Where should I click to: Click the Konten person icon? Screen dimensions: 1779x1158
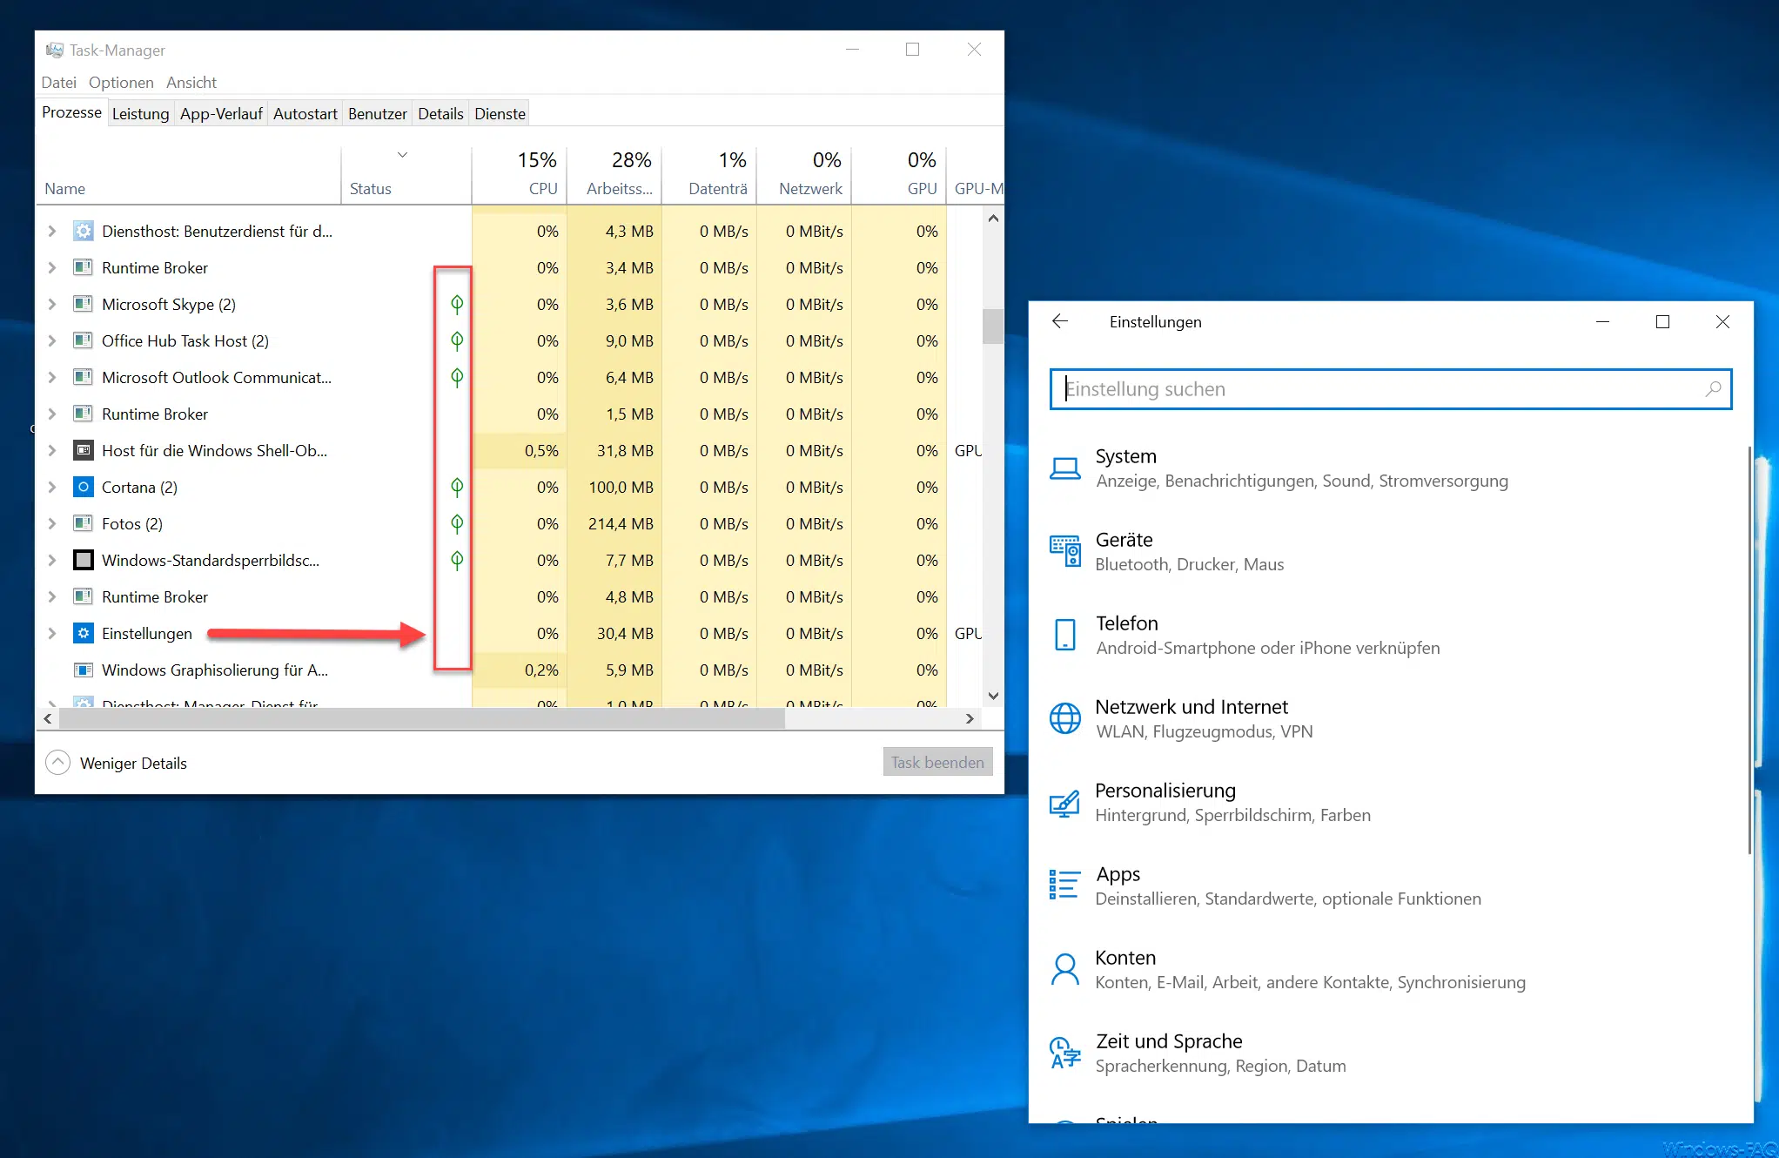[x=1064, y=969]
